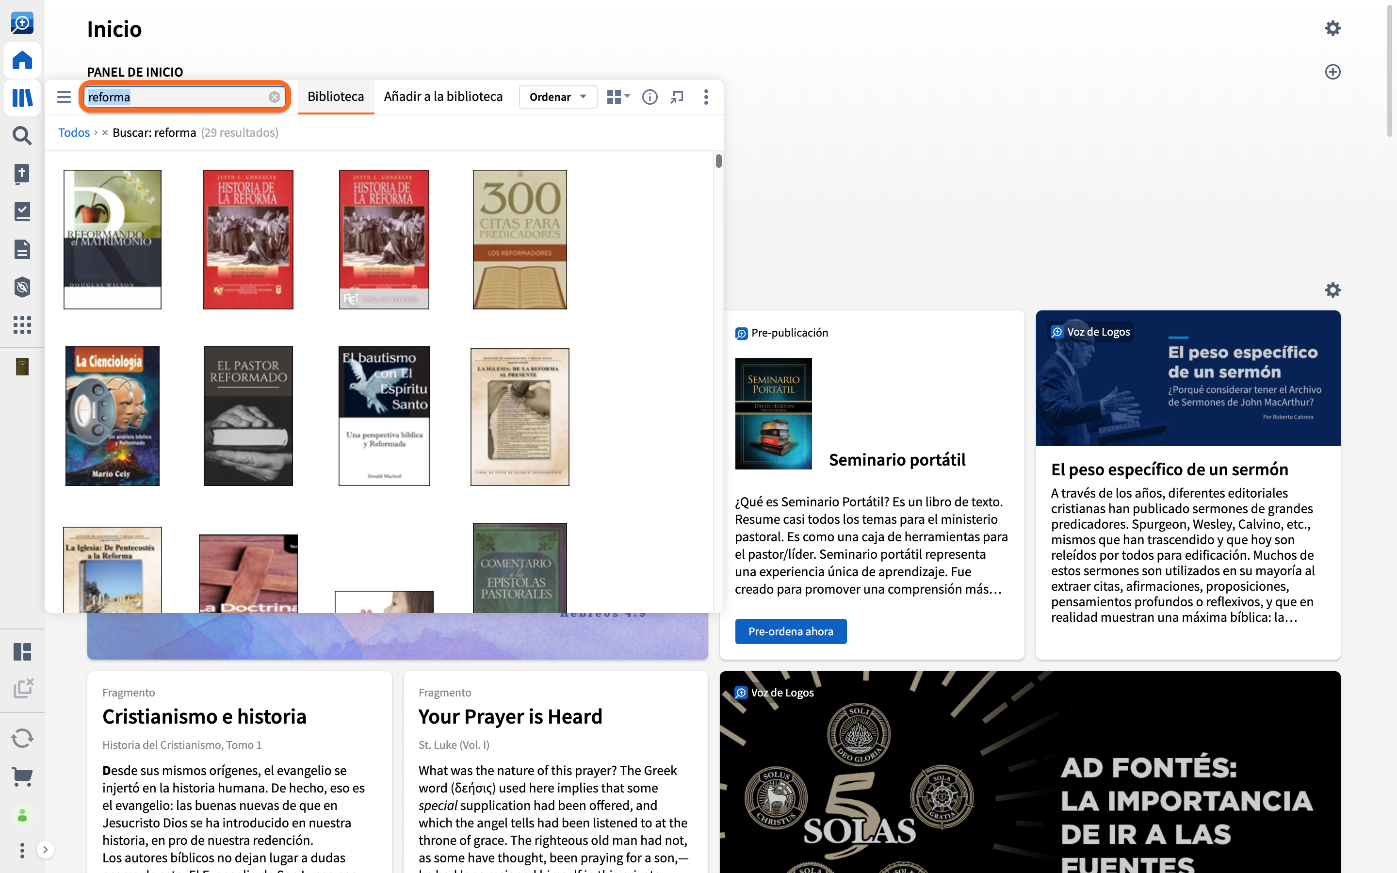Click the Pre-ordena ahora button

(x=790, y=631)
